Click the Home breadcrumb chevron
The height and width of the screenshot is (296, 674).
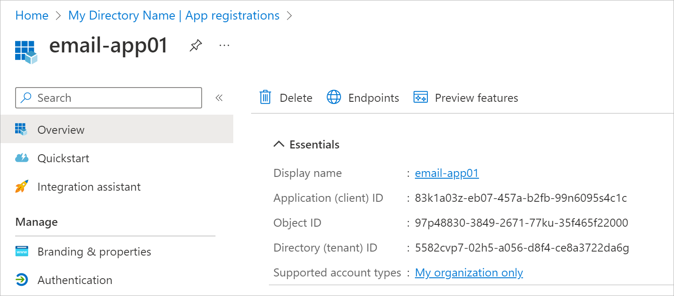[57, 15]
